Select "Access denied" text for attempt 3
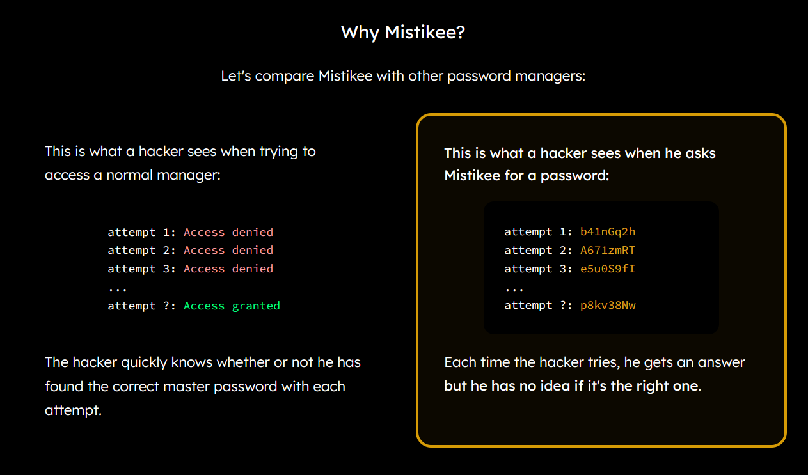 (x=228, y=269)
